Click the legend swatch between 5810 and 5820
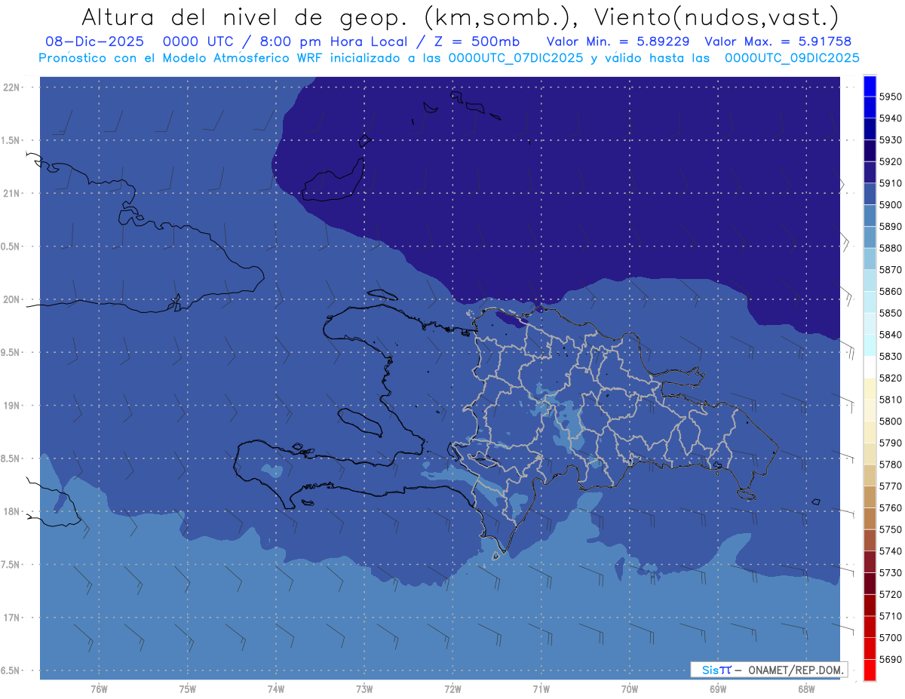Viewport: 905px width, 699px height. (870, 389)
